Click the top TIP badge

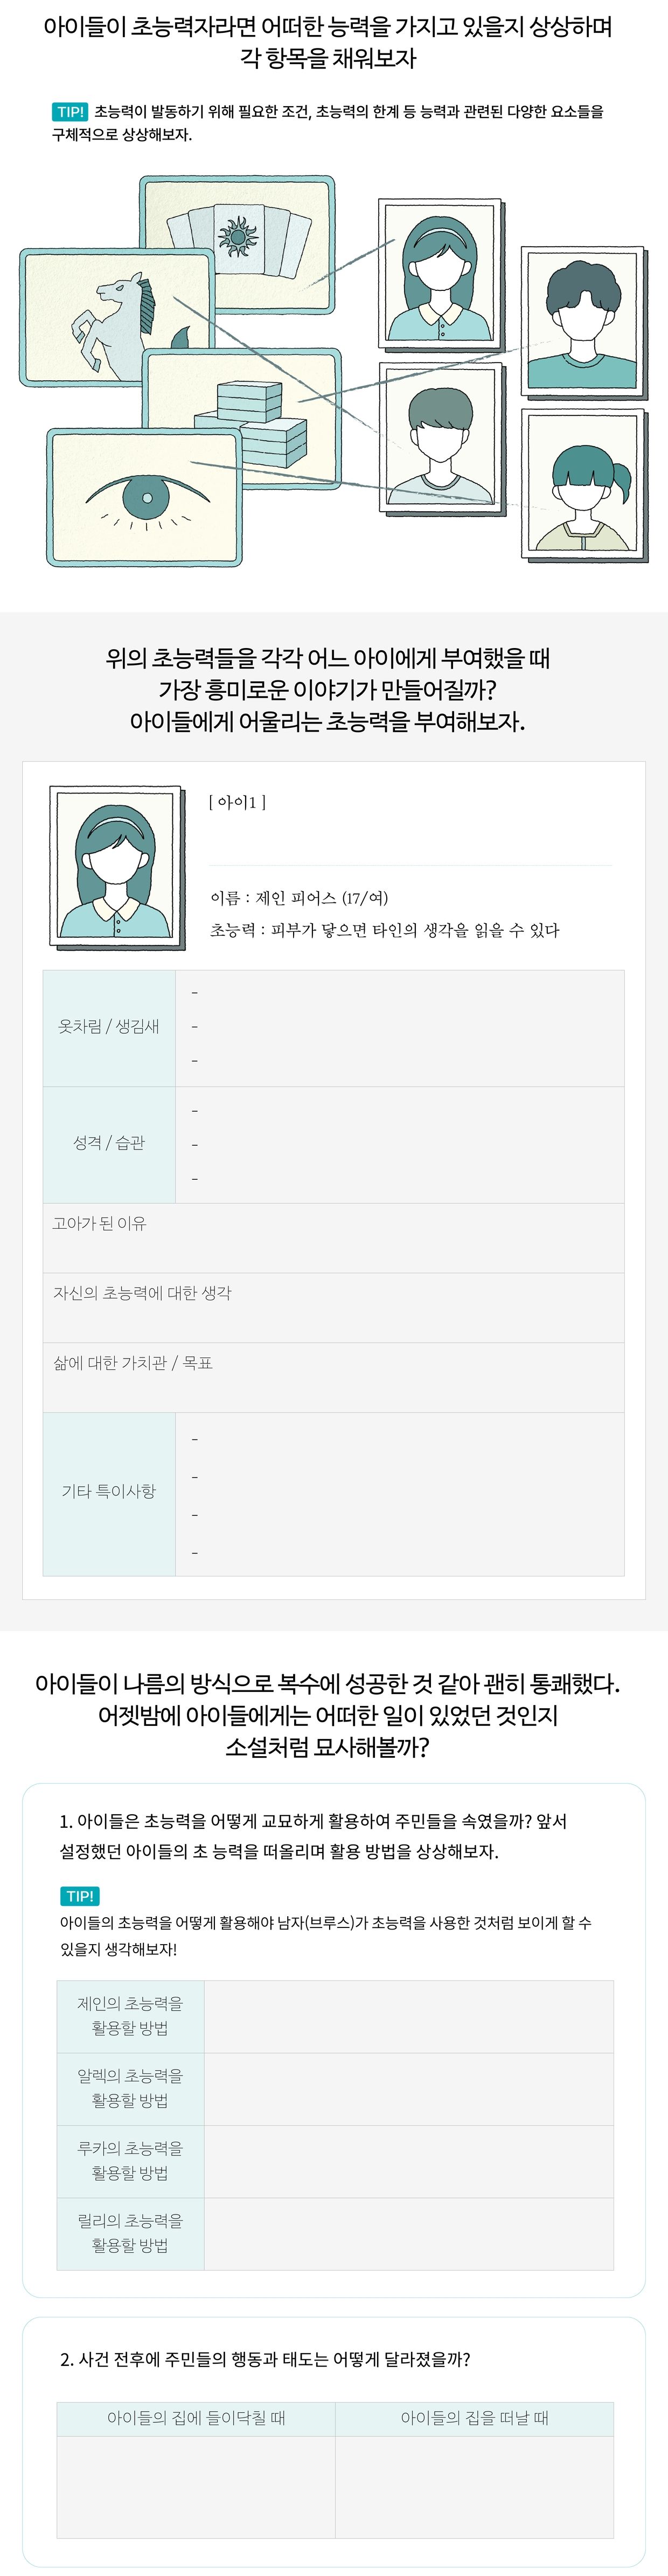(70, 112)
